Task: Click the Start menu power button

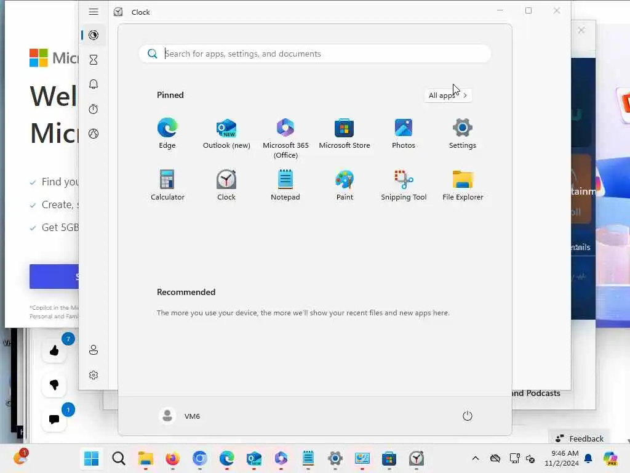Action: coord(468,416)
